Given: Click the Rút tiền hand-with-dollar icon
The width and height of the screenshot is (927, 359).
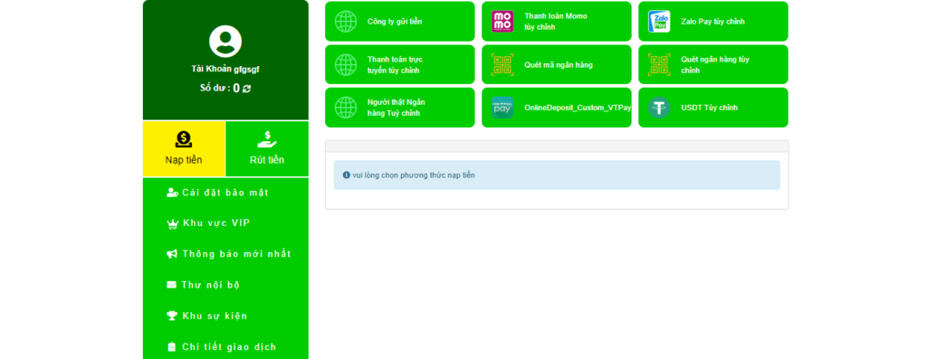Looking at the screenshot, I should click(x=267, y=139).
